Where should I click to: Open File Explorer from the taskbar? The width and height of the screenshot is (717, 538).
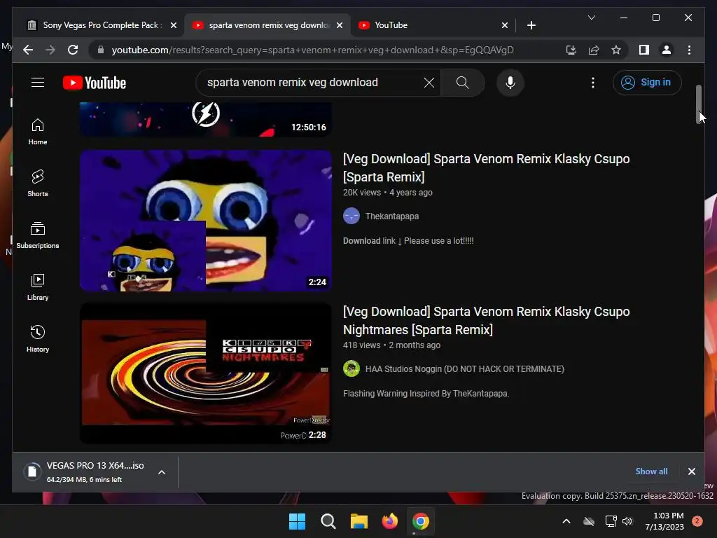359,521
